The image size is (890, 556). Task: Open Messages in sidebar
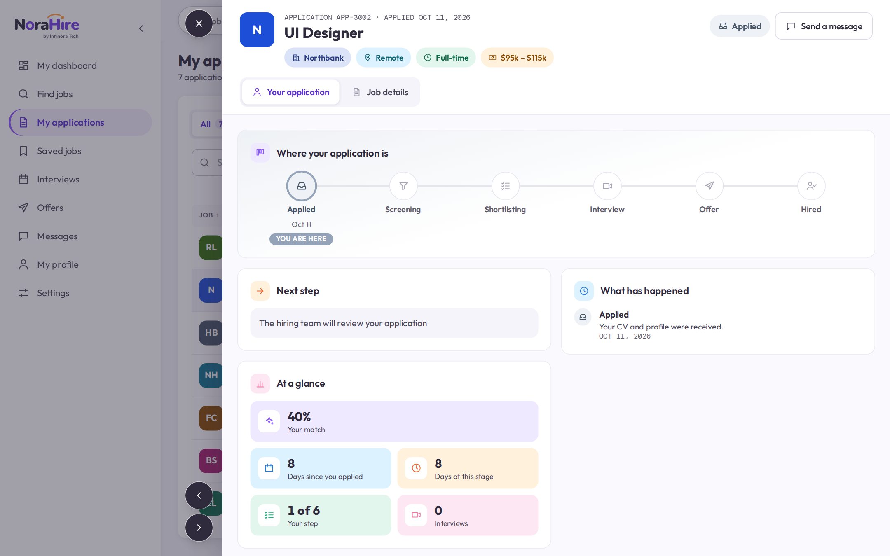(x=80, y=236)
